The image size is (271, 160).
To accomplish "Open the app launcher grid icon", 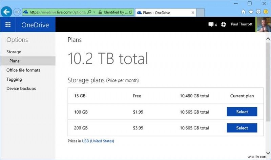I will click(8, 24).
